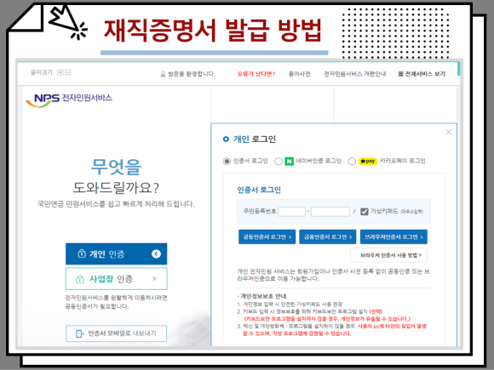494x370 pixels.
Task: Click the Naver N logo icon
Action: [289, 162]
